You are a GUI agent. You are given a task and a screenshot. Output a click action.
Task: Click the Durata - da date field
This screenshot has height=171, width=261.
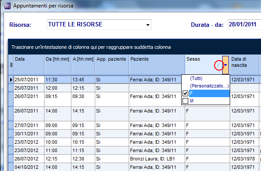[244, 25]
